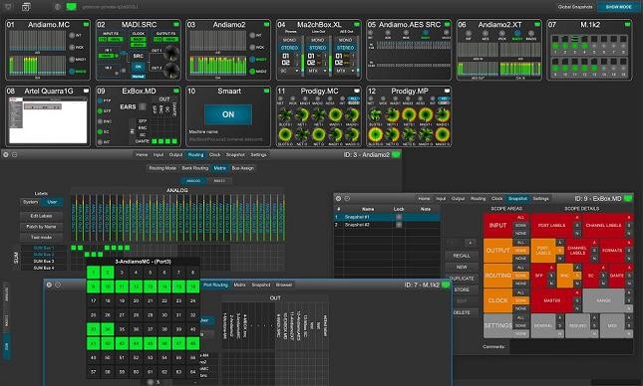This screenshot has width=643, height=386.
Task: Click the Edit Labels button
Action: [x=42, y=216]
